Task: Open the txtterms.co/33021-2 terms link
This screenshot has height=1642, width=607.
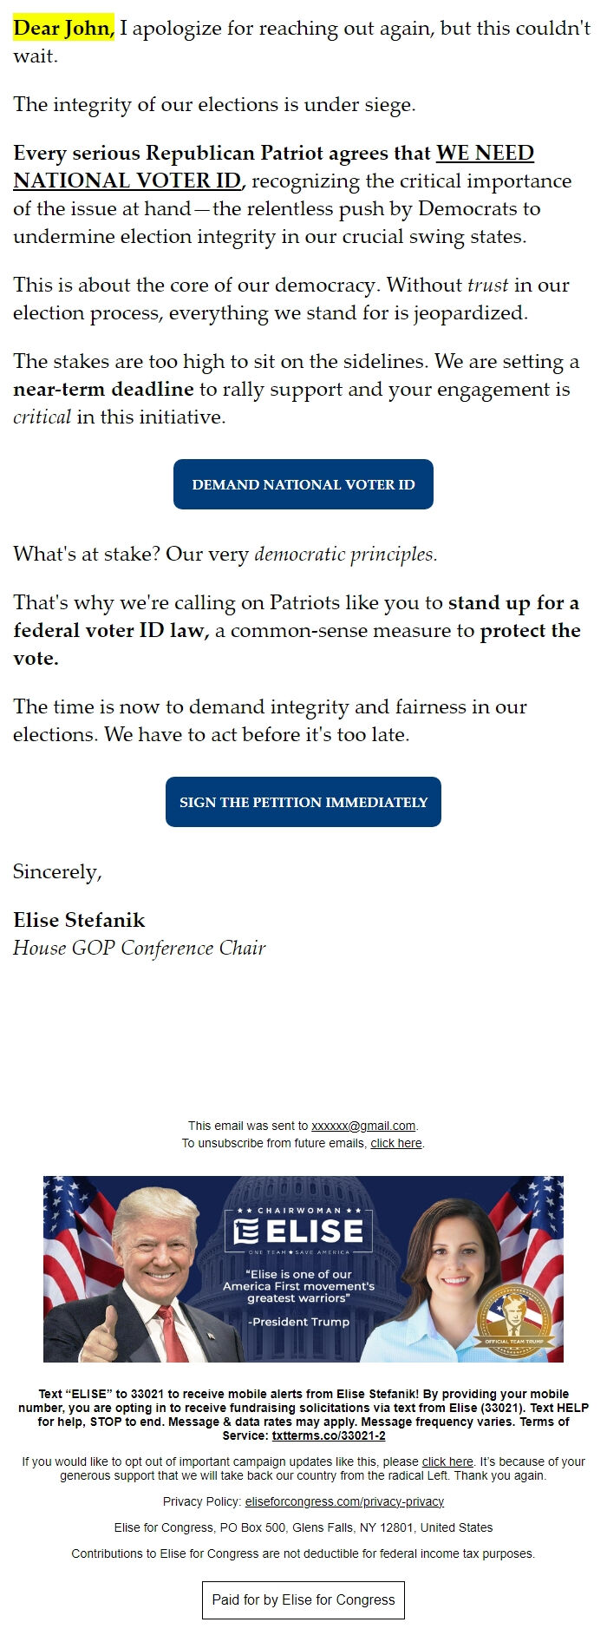Action: tap(329, 1435)
